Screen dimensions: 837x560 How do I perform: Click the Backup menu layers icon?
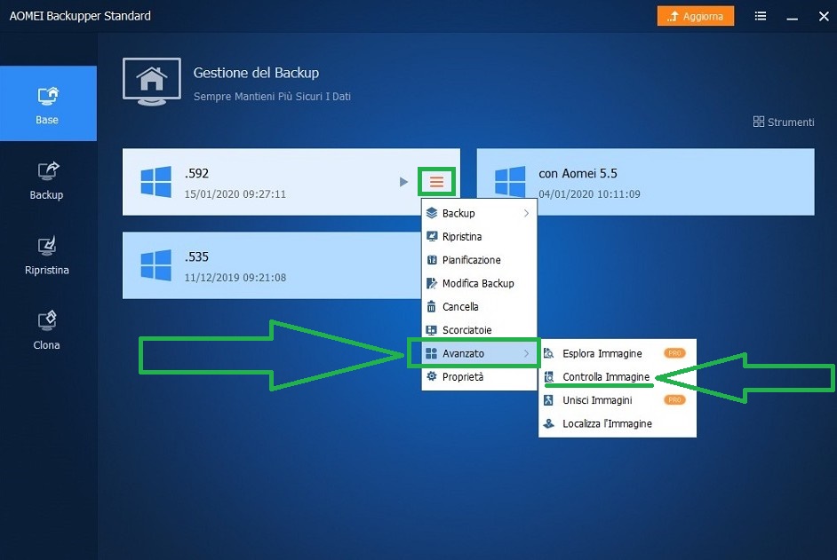(x=432, y=213)
